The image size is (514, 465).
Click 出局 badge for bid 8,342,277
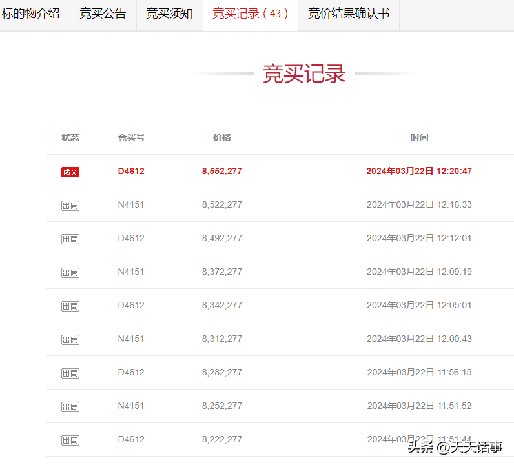pyautogui.click(x=70, y=306)
